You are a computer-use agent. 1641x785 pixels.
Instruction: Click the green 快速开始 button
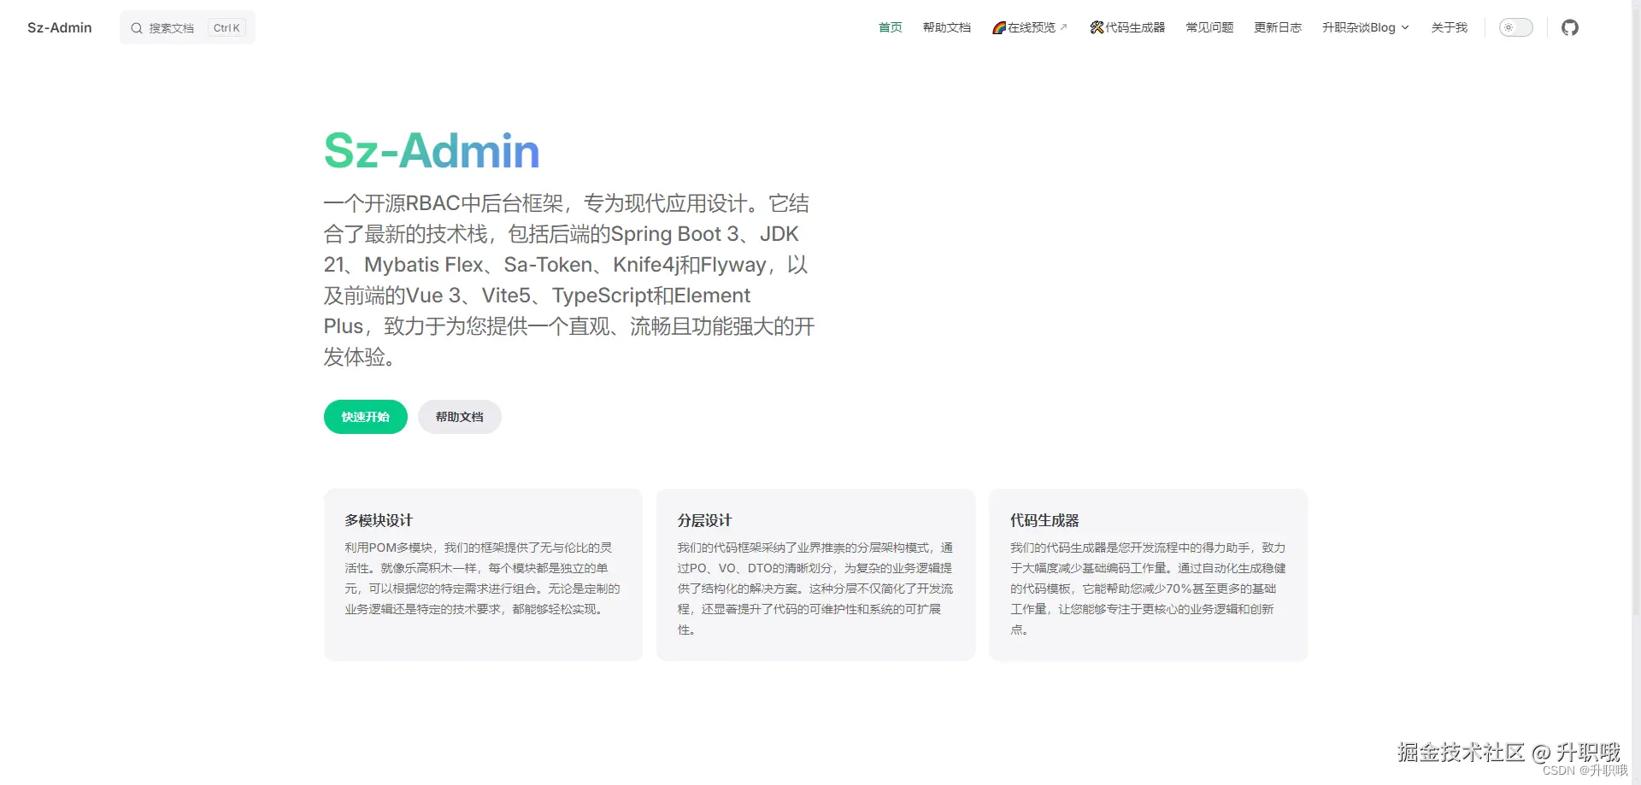366,417
